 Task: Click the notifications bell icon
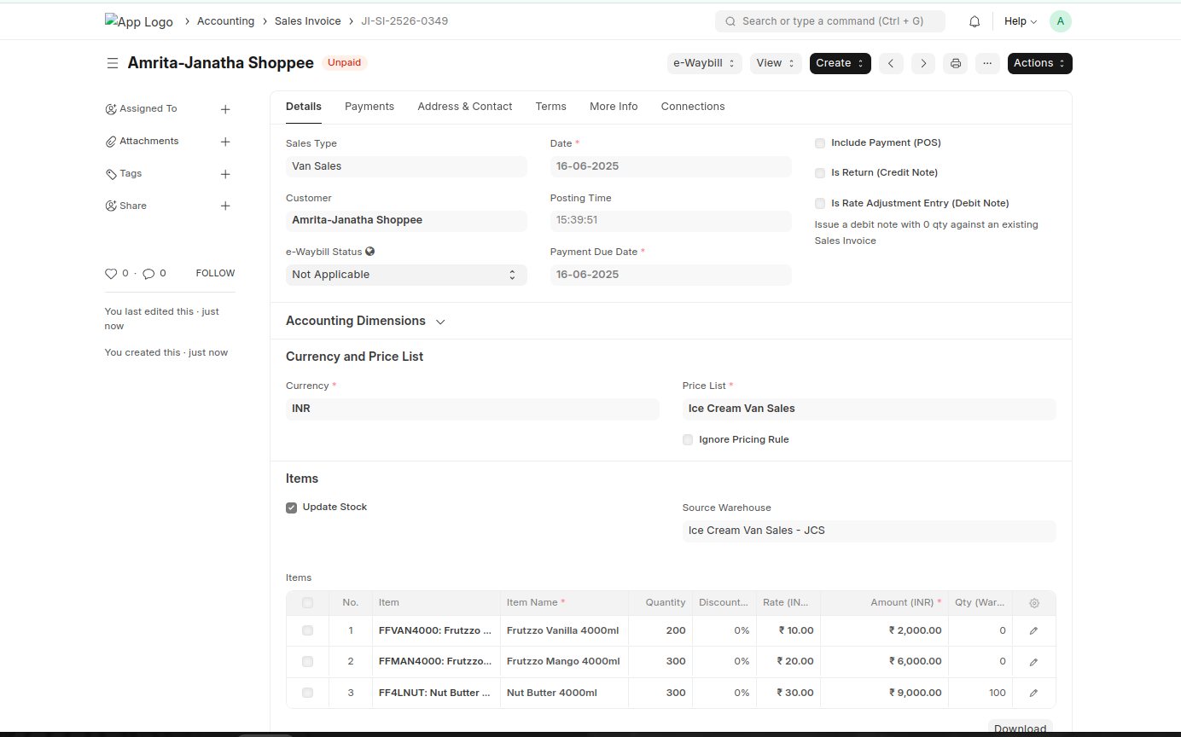click(x=974, y=21)
